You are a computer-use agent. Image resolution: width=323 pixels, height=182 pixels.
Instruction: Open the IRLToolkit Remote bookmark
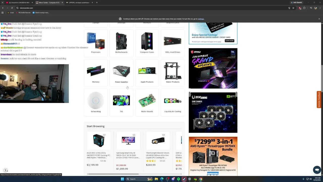point(23,13)
